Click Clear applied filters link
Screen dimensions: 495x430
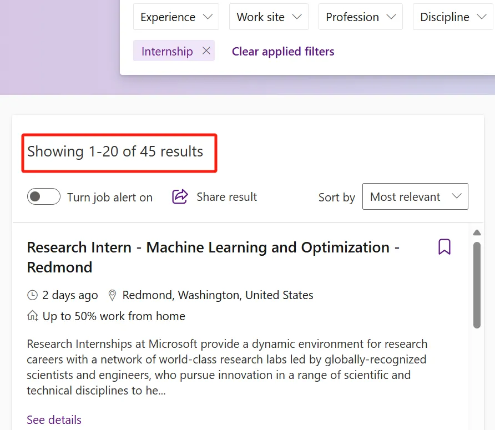[x=283, y=51]
